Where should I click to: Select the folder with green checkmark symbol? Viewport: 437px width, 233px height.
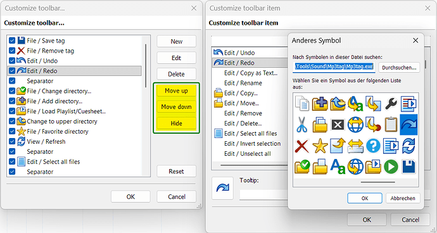pos(302,167)
